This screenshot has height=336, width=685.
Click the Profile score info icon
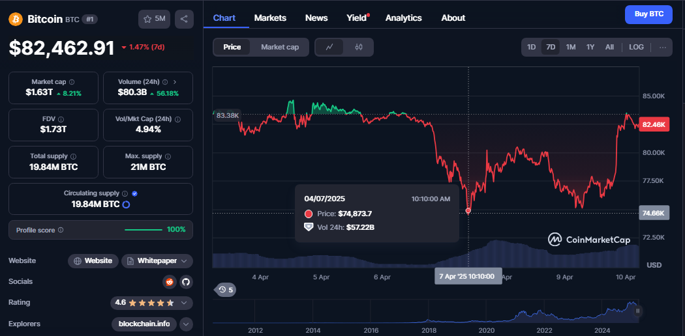pos(61,230)
